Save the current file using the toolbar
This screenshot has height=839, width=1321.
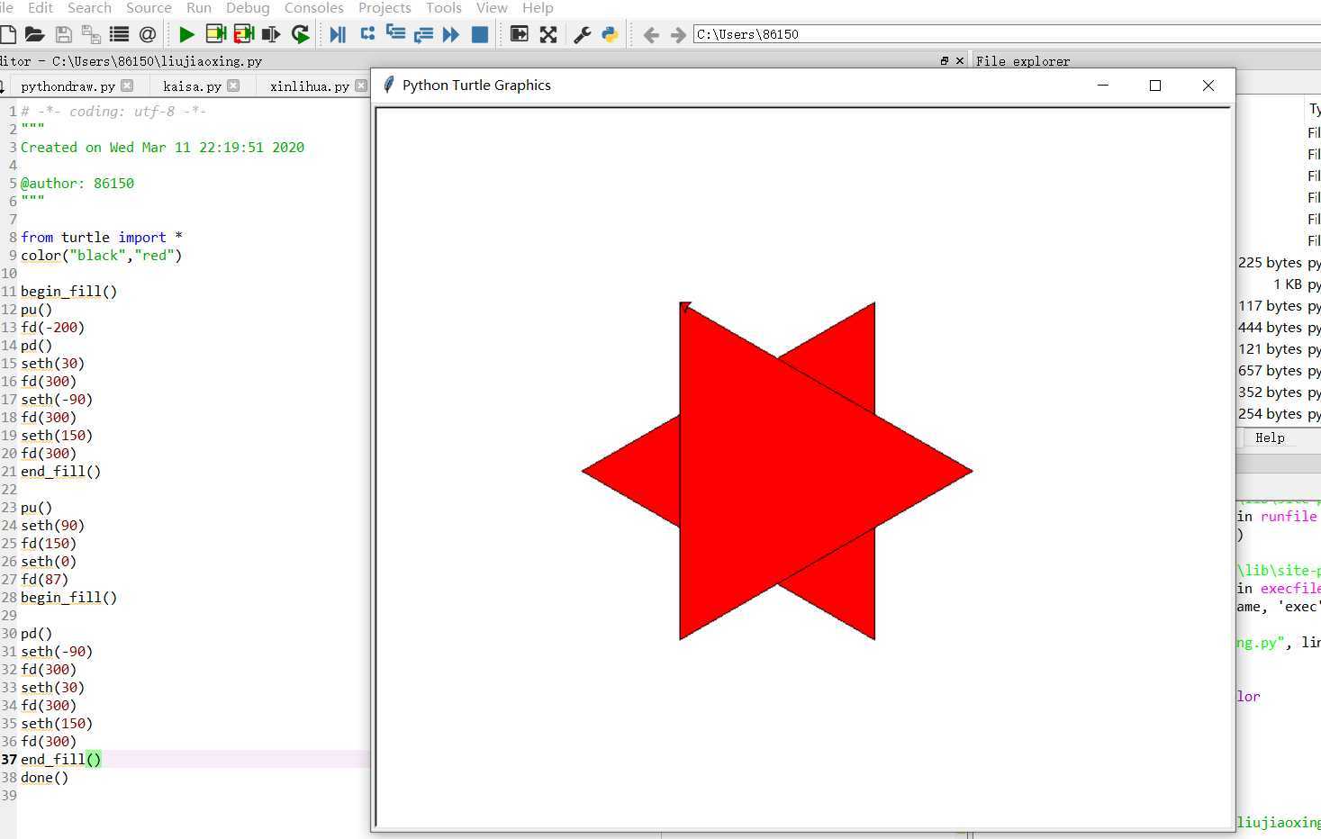pyautogui.click(x=63, y=34)
